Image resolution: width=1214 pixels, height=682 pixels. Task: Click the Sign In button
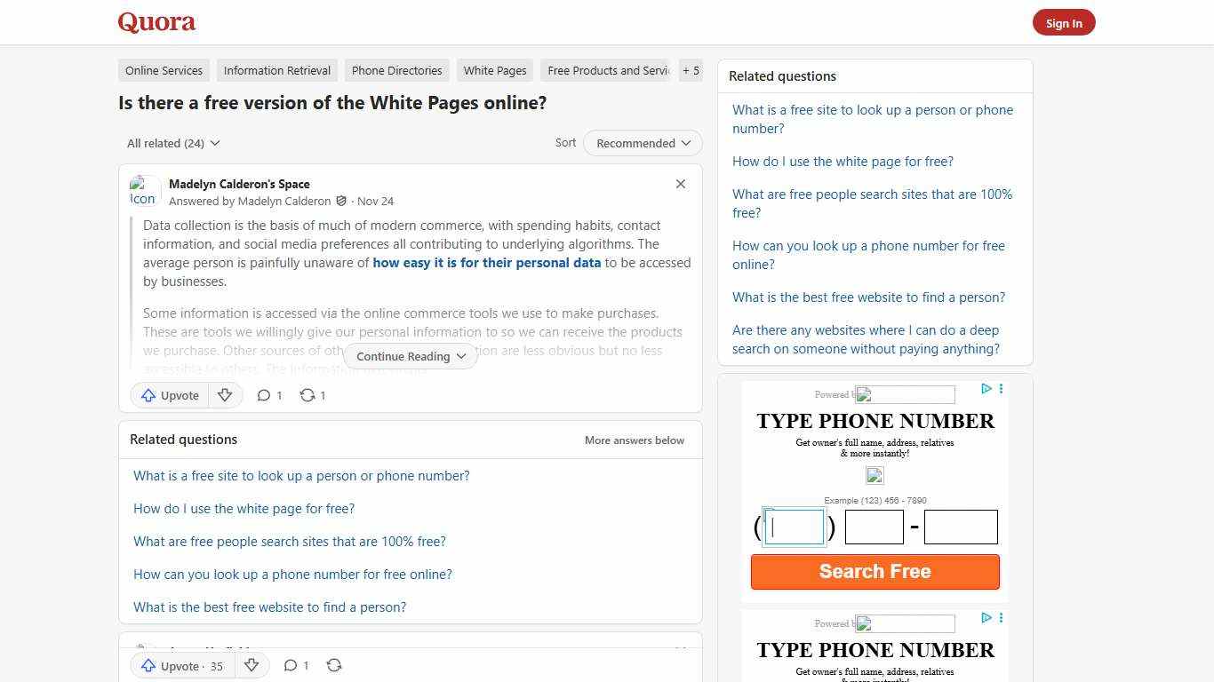(1064, 22)
